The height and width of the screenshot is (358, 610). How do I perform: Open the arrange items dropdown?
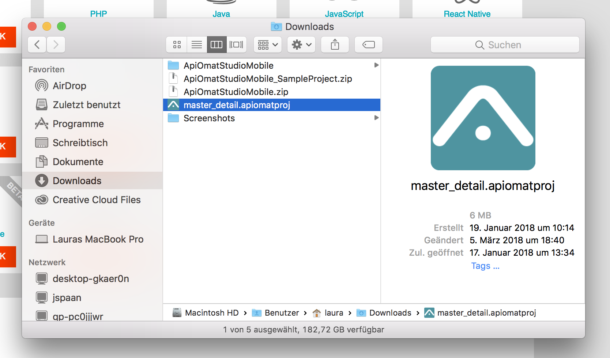(268, 45)
